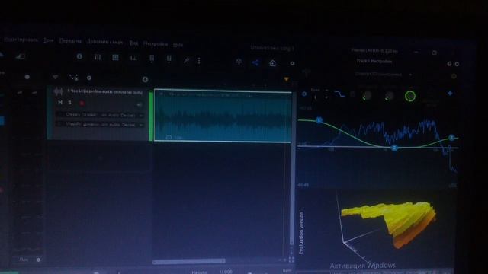Open the three-dots more options menu
The image size is (488, 274).
[199, 61]
